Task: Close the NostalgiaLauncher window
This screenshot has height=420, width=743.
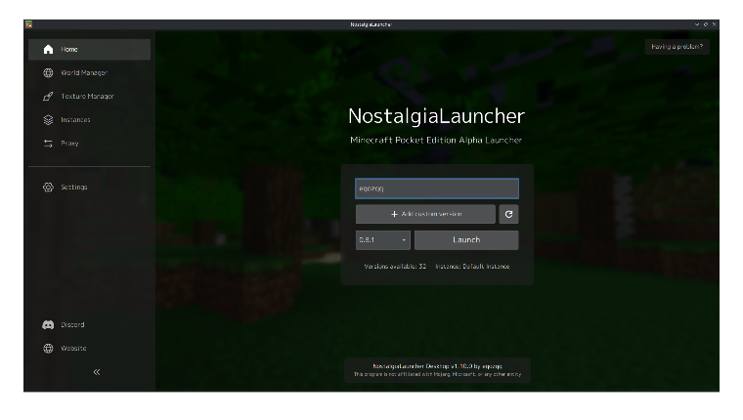Action: click(714, 24)
